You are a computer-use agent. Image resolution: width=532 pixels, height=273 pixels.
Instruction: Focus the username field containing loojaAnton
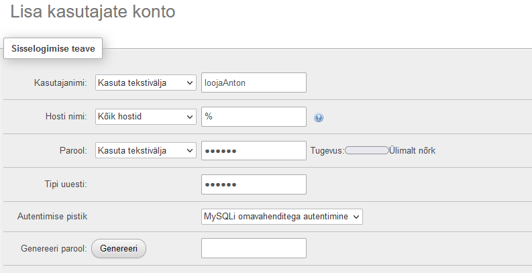click(254, 83)
